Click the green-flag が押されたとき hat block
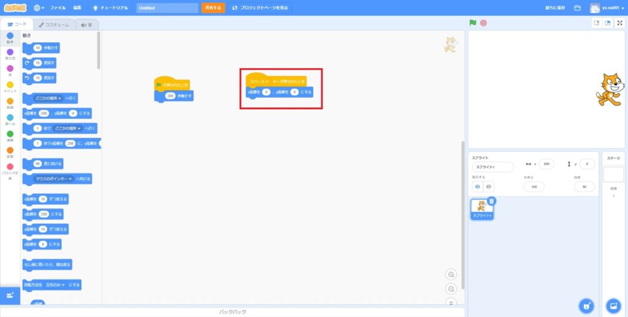 [x=172, y=83]
